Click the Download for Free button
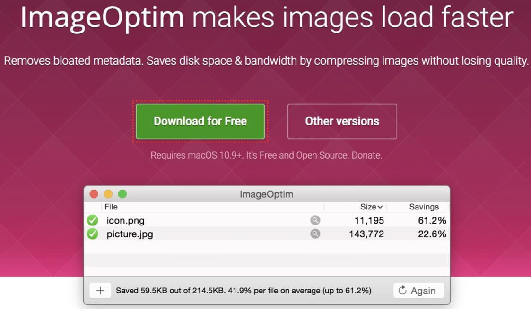 [x=200, y=121]
